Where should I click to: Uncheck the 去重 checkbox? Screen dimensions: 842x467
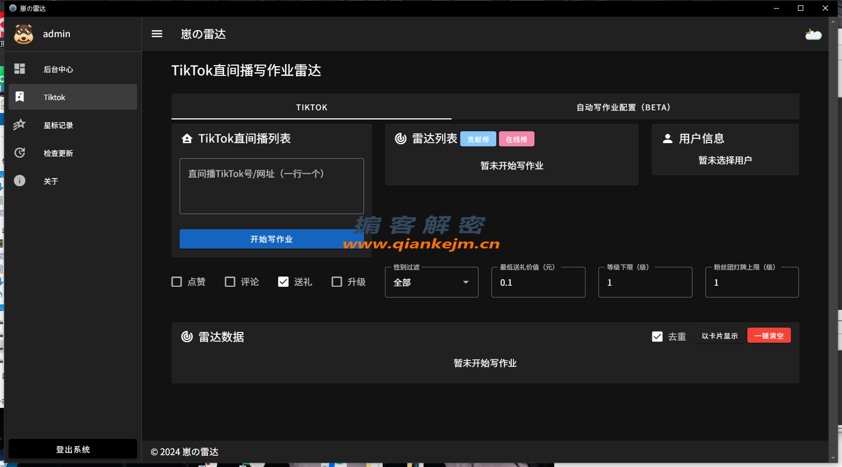657,337
